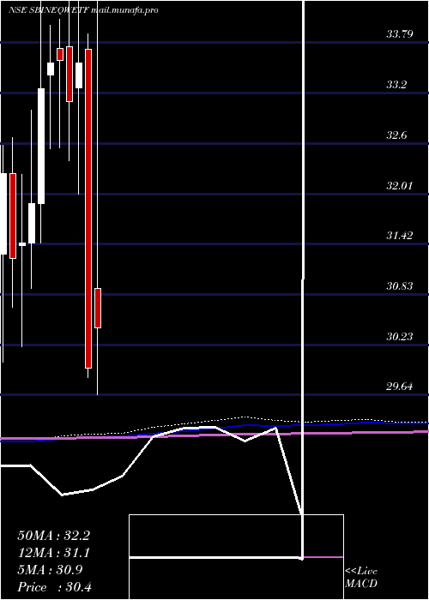Click the small red candle near 30.83
This screenshot has width=429, height=600.
(x=98, y=308)
